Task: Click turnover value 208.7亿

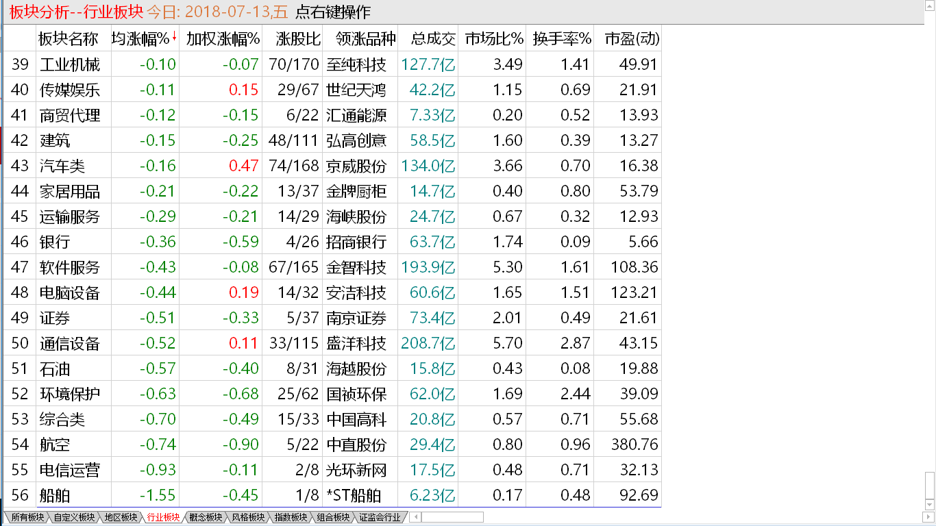Action: coord(428,343)
